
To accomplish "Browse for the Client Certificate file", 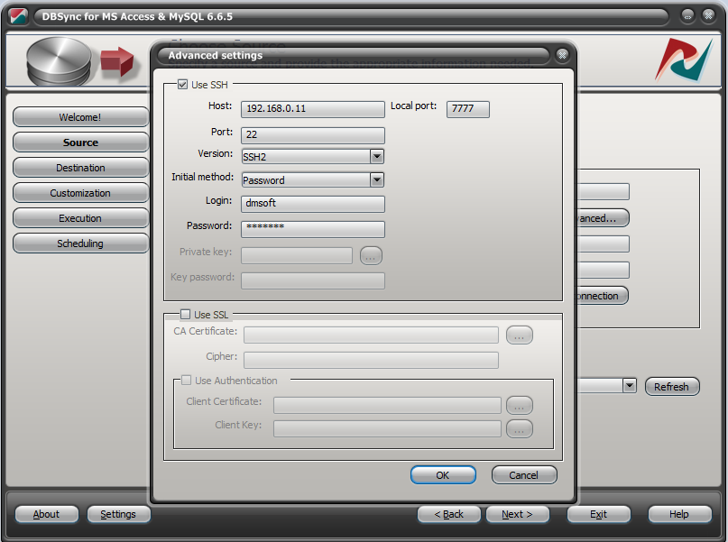I will (519, 405).
